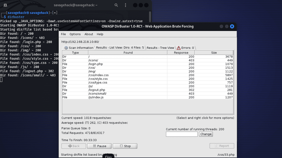Select the /js/ directory row
This screenshot has height=158, width=282.
(x=148, y=86)
